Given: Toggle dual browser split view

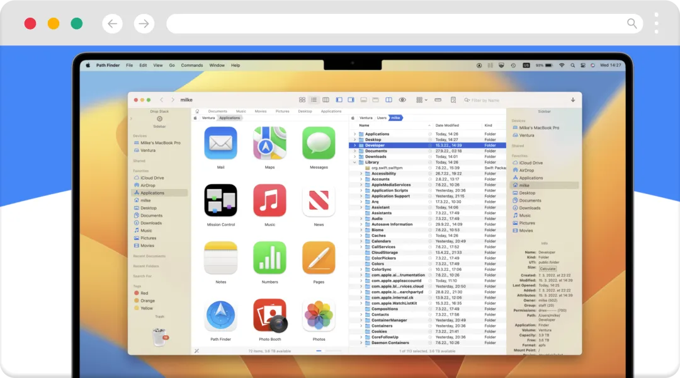Looking at the screenshot, I should [x=388, y=100].
